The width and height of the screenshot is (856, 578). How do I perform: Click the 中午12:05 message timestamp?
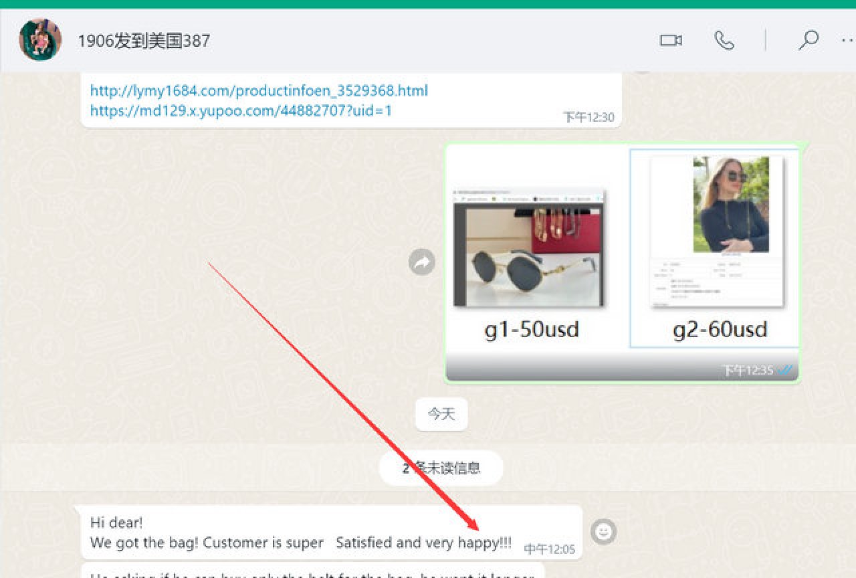click(x=549, y=549)
